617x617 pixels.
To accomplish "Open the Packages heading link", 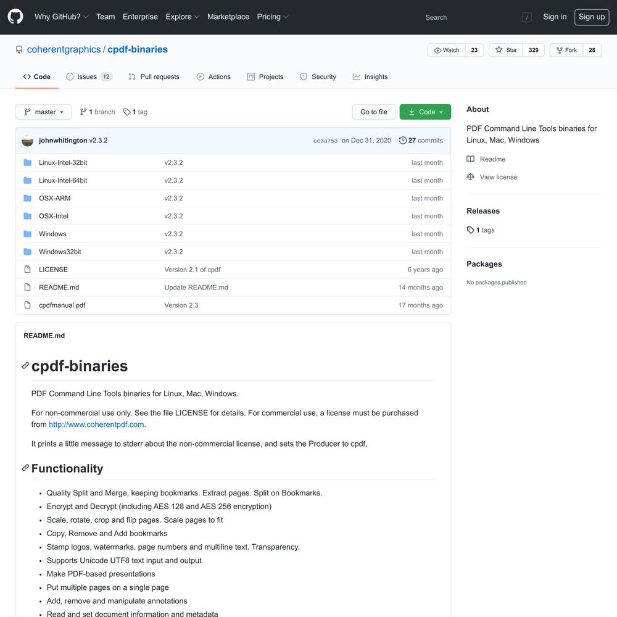I will tap(484, 264).
